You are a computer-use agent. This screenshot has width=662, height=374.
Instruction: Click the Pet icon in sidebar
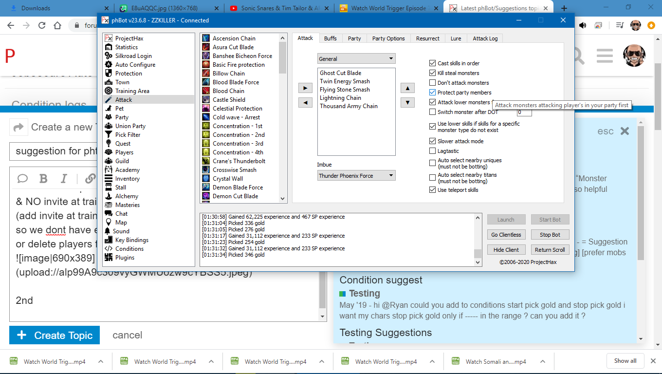[x=109, y=109]
